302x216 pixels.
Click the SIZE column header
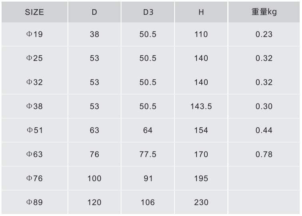tap(34, 12)
